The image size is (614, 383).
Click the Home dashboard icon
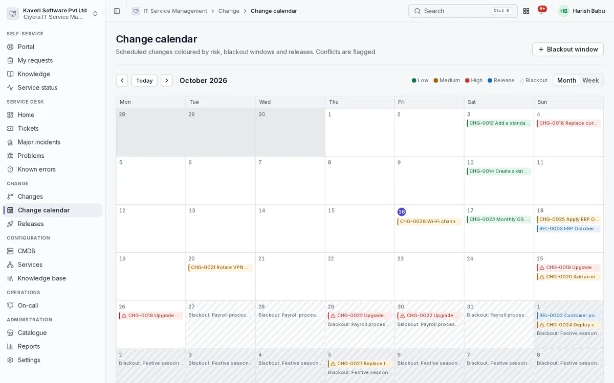pos(10,115)
